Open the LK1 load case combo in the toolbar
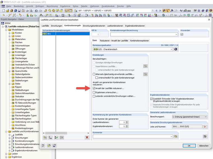The height and width of the screenshot is (159, 213). [153, 11]
